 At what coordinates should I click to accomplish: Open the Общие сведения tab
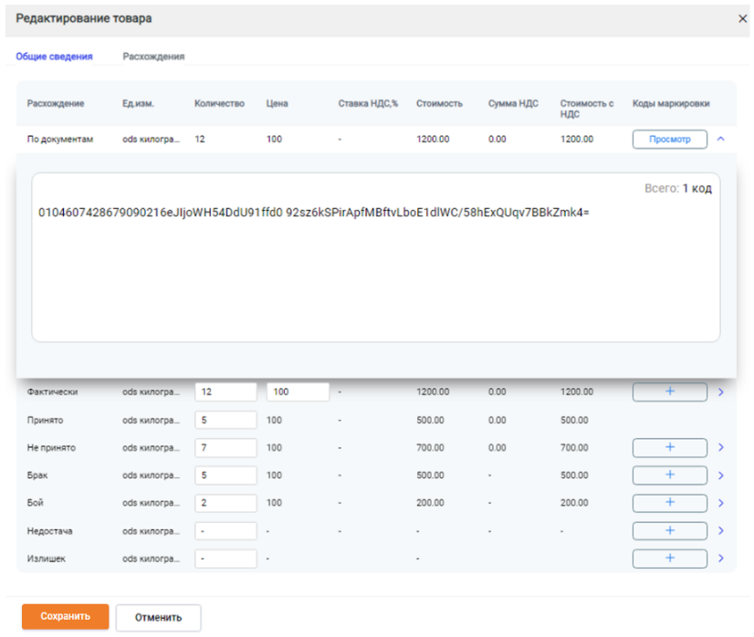point(54,57)
